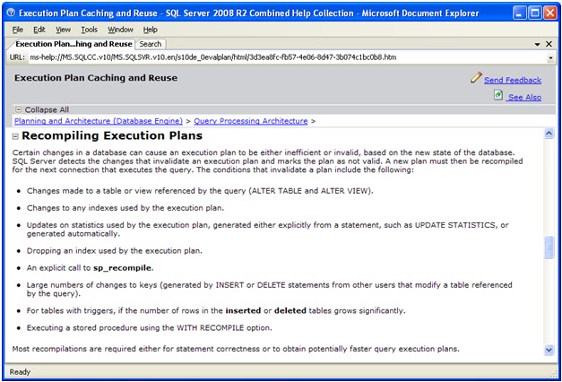Open the Window menu
The height and width of the screenshot is (382, 562).
coord(120,30)
